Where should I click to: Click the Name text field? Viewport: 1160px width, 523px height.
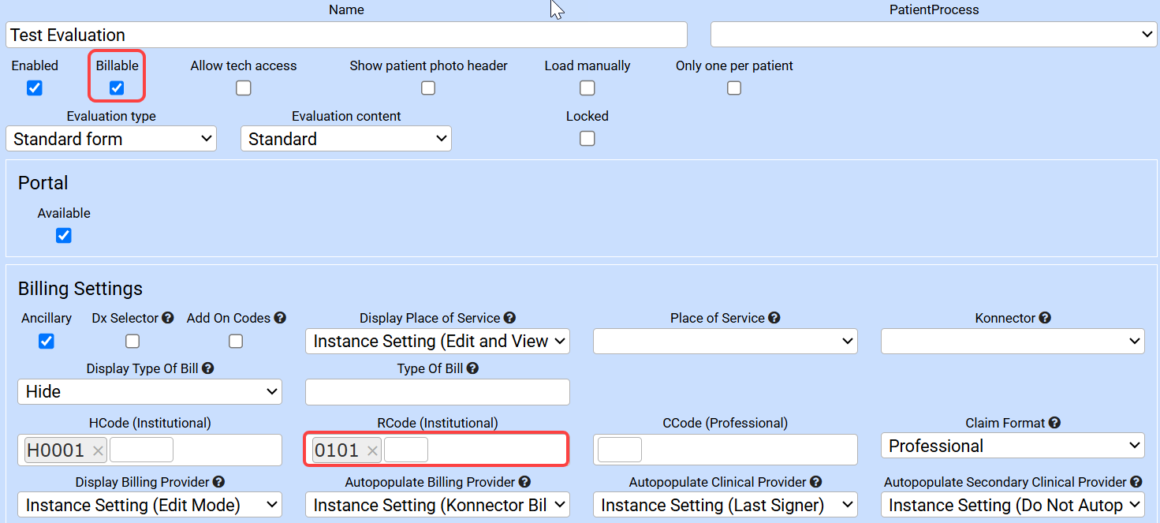click(347, 35)
